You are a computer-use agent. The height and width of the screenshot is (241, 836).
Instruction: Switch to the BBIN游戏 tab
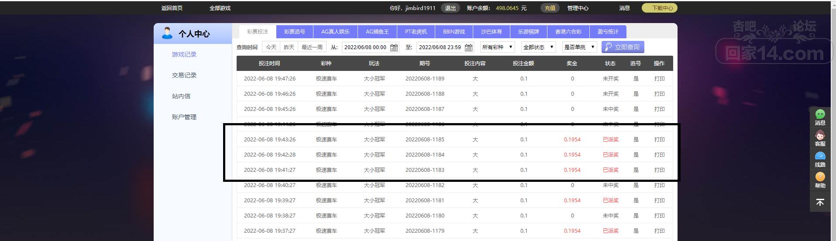click(454, 32)
